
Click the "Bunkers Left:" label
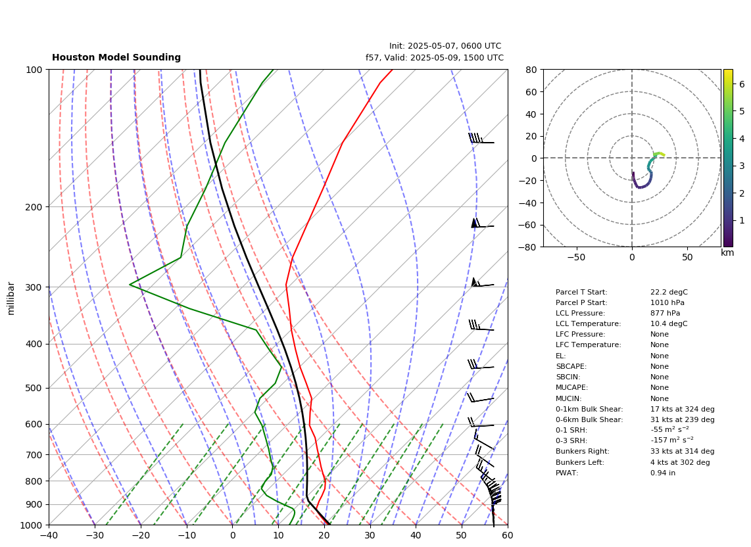pyautogui.click(x=580, y=462)
